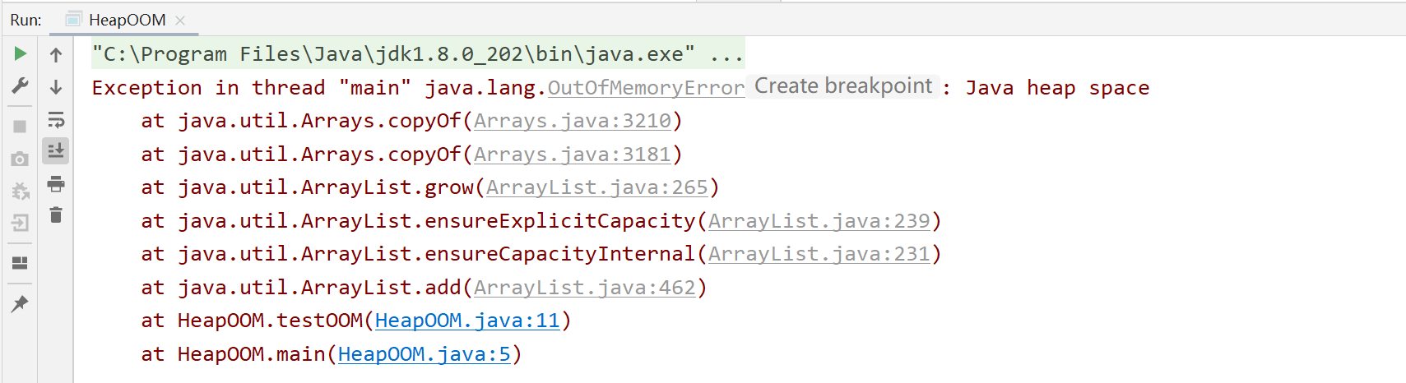This screenshot has height=383, width=1406.
Task: Expand the collapsed java.exe command line
Action: (x=727, y=55)
